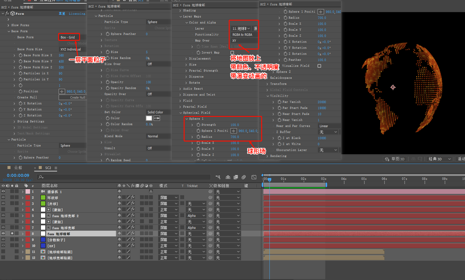This screenshot has width=465, height=280.
Task: Collapse Visibility group in fourth panel
Action: (268, 96)
